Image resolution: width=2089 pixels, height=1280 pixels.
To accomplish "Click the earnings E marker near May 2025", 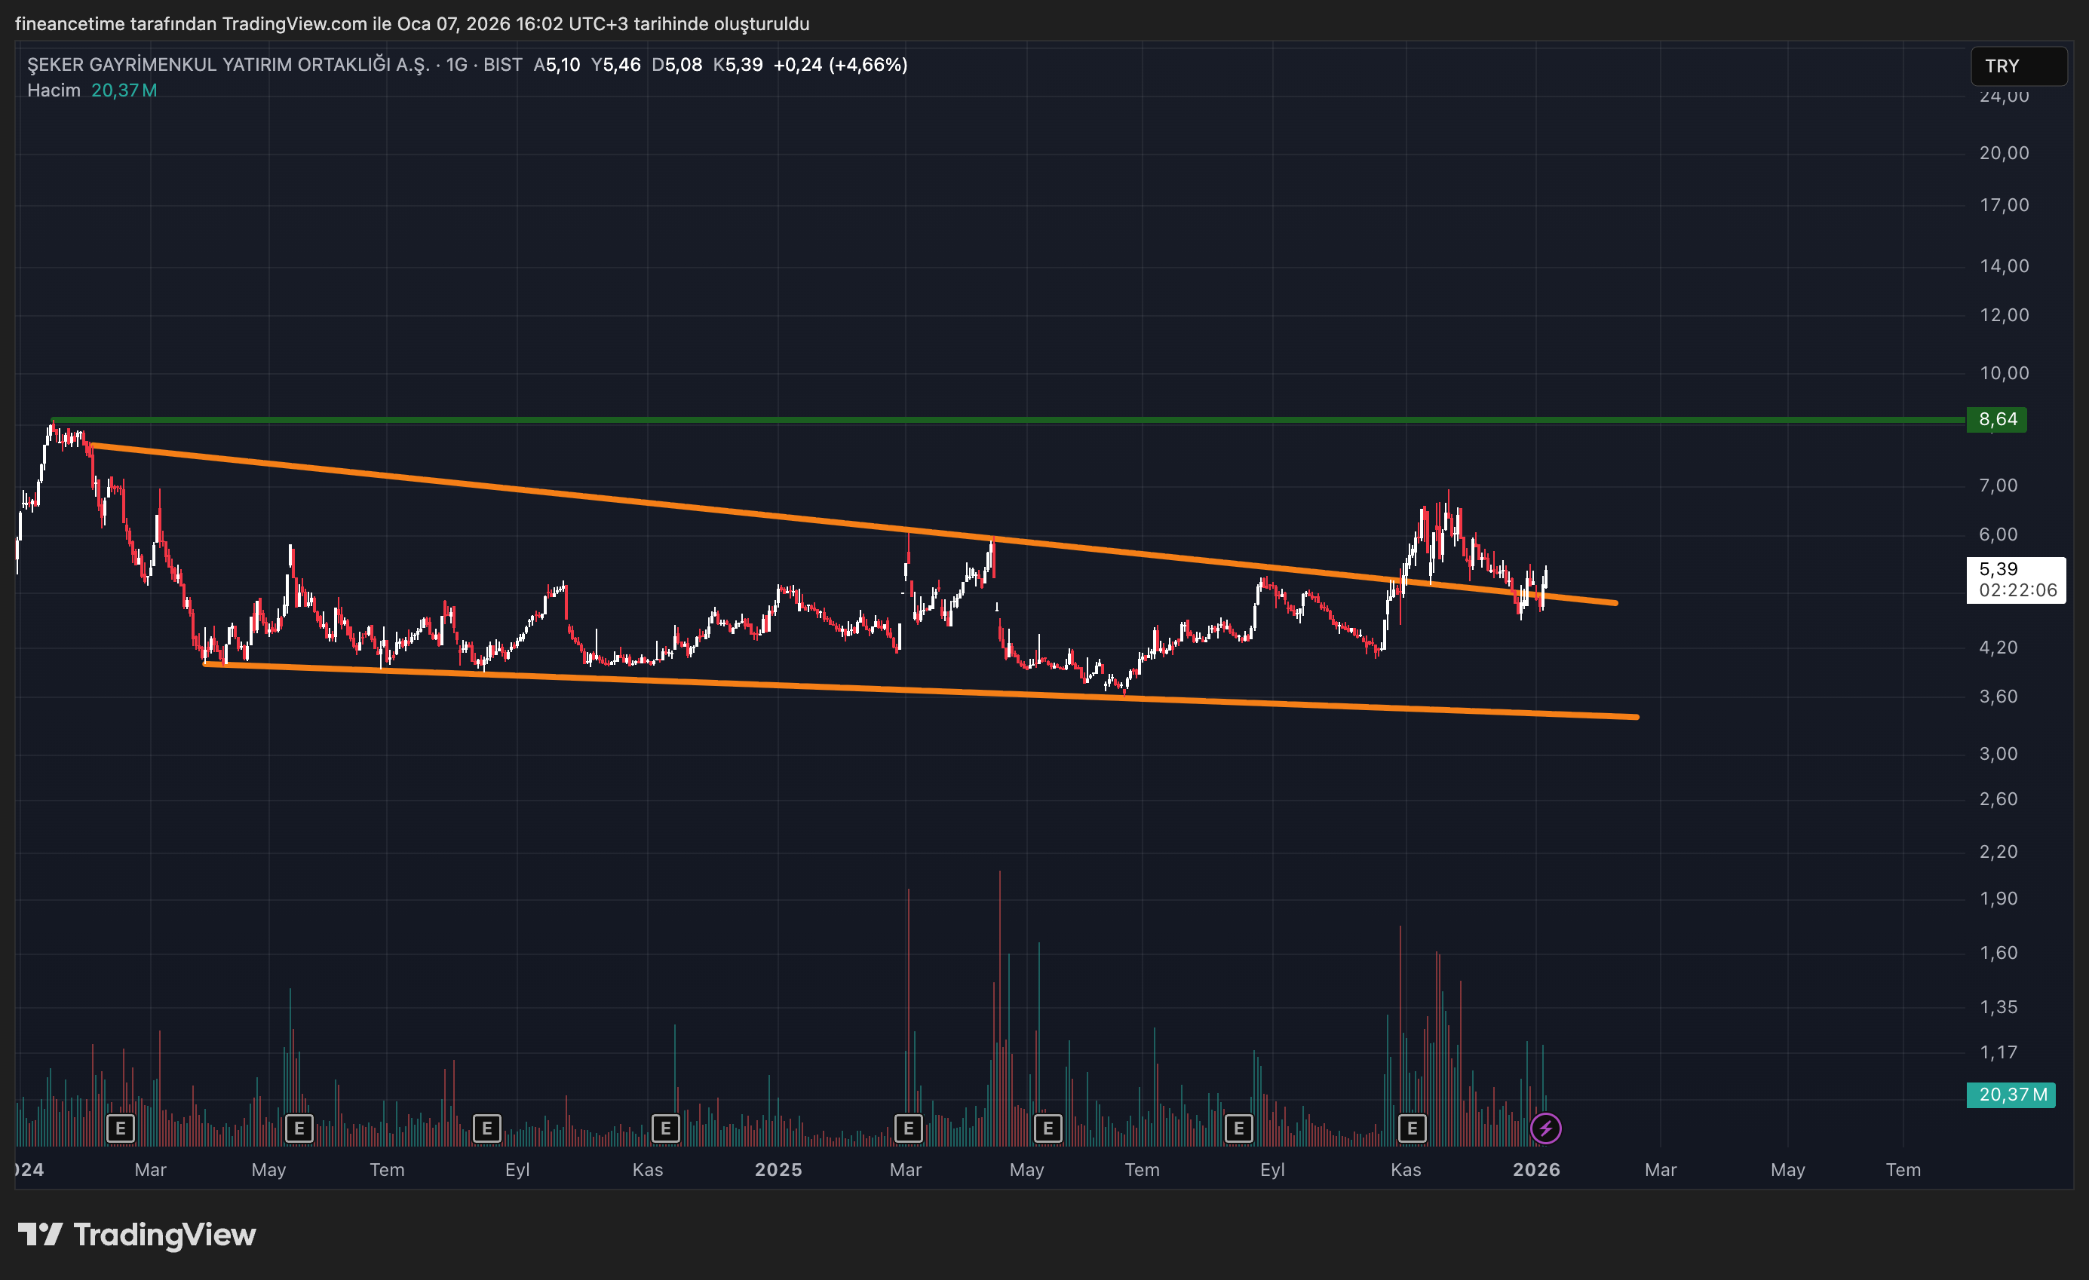I will [1048, 1128].
